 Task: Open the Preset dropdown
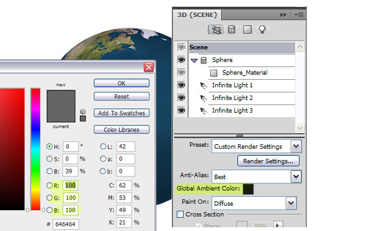pos(296,146)
